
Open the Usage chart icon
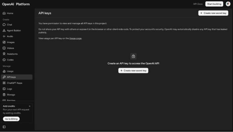[4, 71]
